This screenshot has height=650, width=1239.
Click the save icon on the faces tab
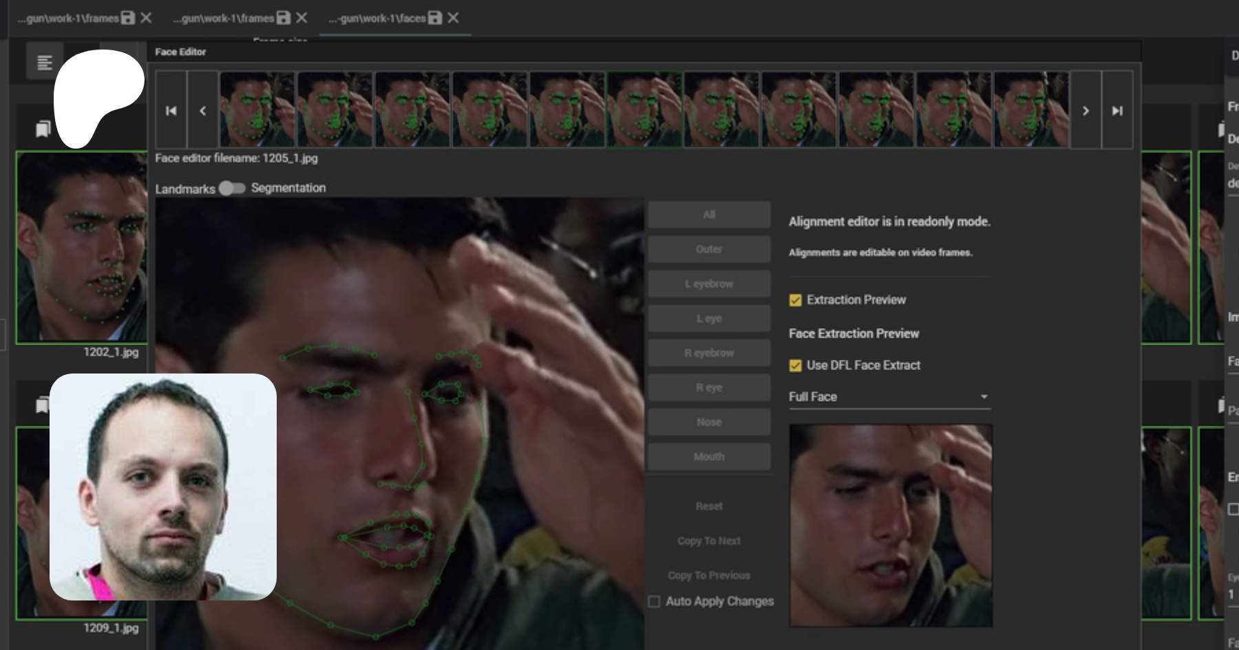pos(435,18)
